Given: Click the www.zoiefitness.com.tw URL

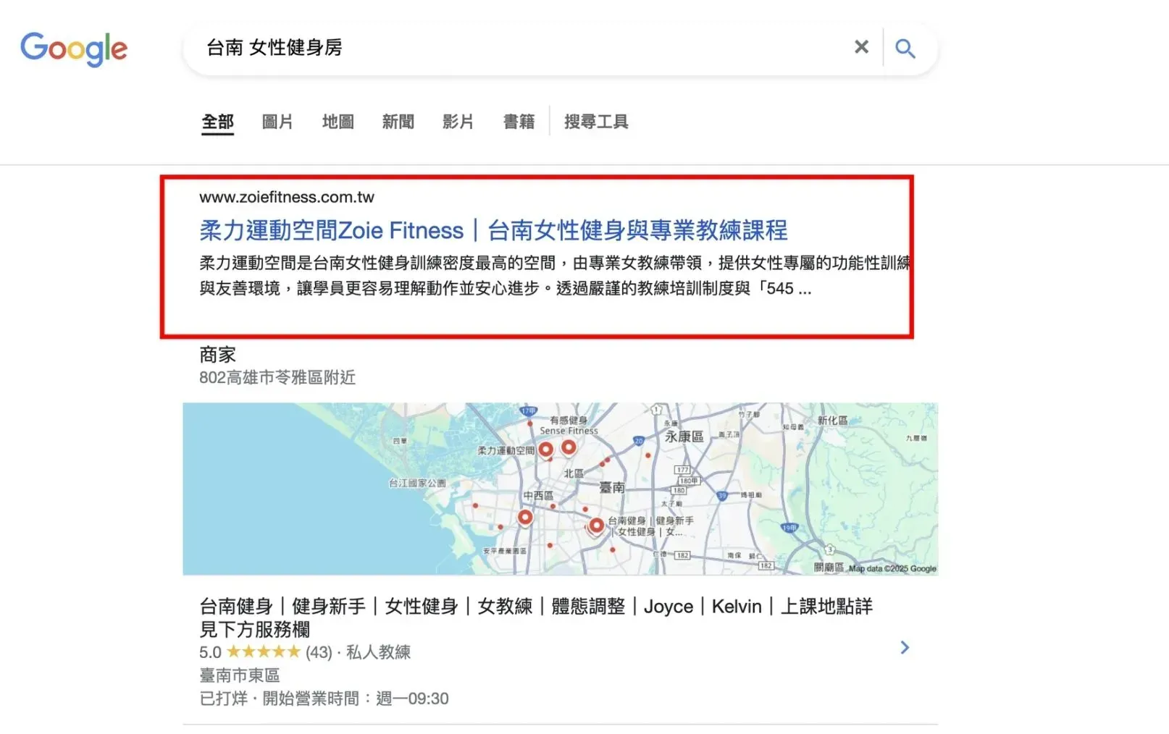Looking at the screenshot, I should [x=287, y=197].
